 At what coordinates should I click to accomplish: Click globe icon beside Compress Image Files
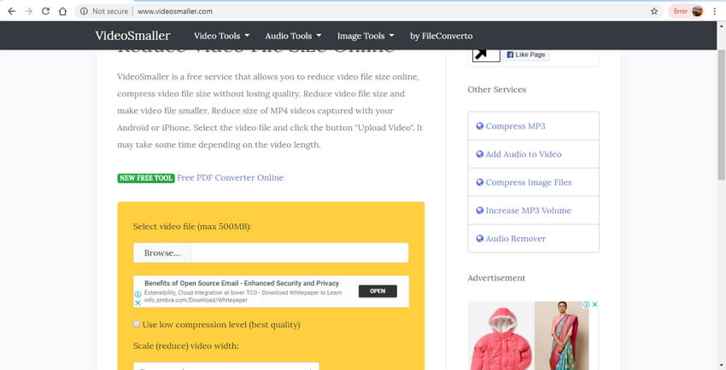click(480, 182)
